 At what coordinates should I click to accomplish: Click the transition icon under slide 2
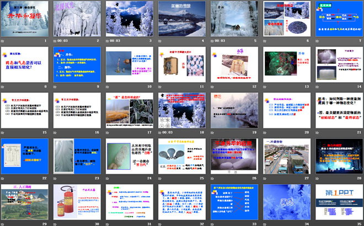coord(54,41)
